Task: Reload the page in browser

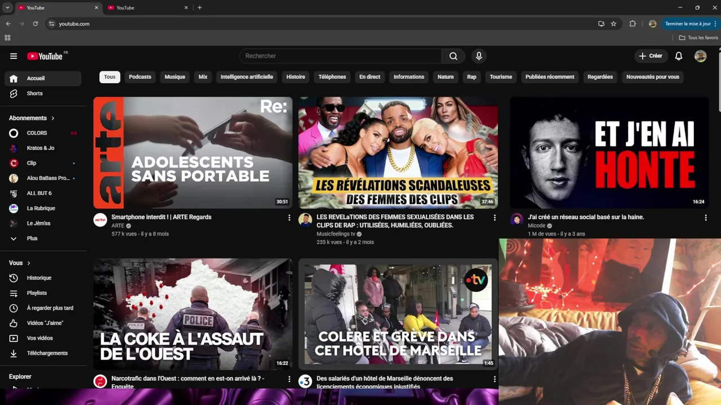Action: [x=35, y=24]
